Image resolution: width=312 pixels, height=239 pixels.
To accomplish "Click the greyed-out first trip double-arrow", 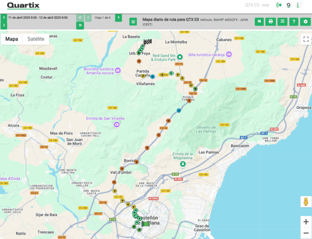I will pos(80,18).
